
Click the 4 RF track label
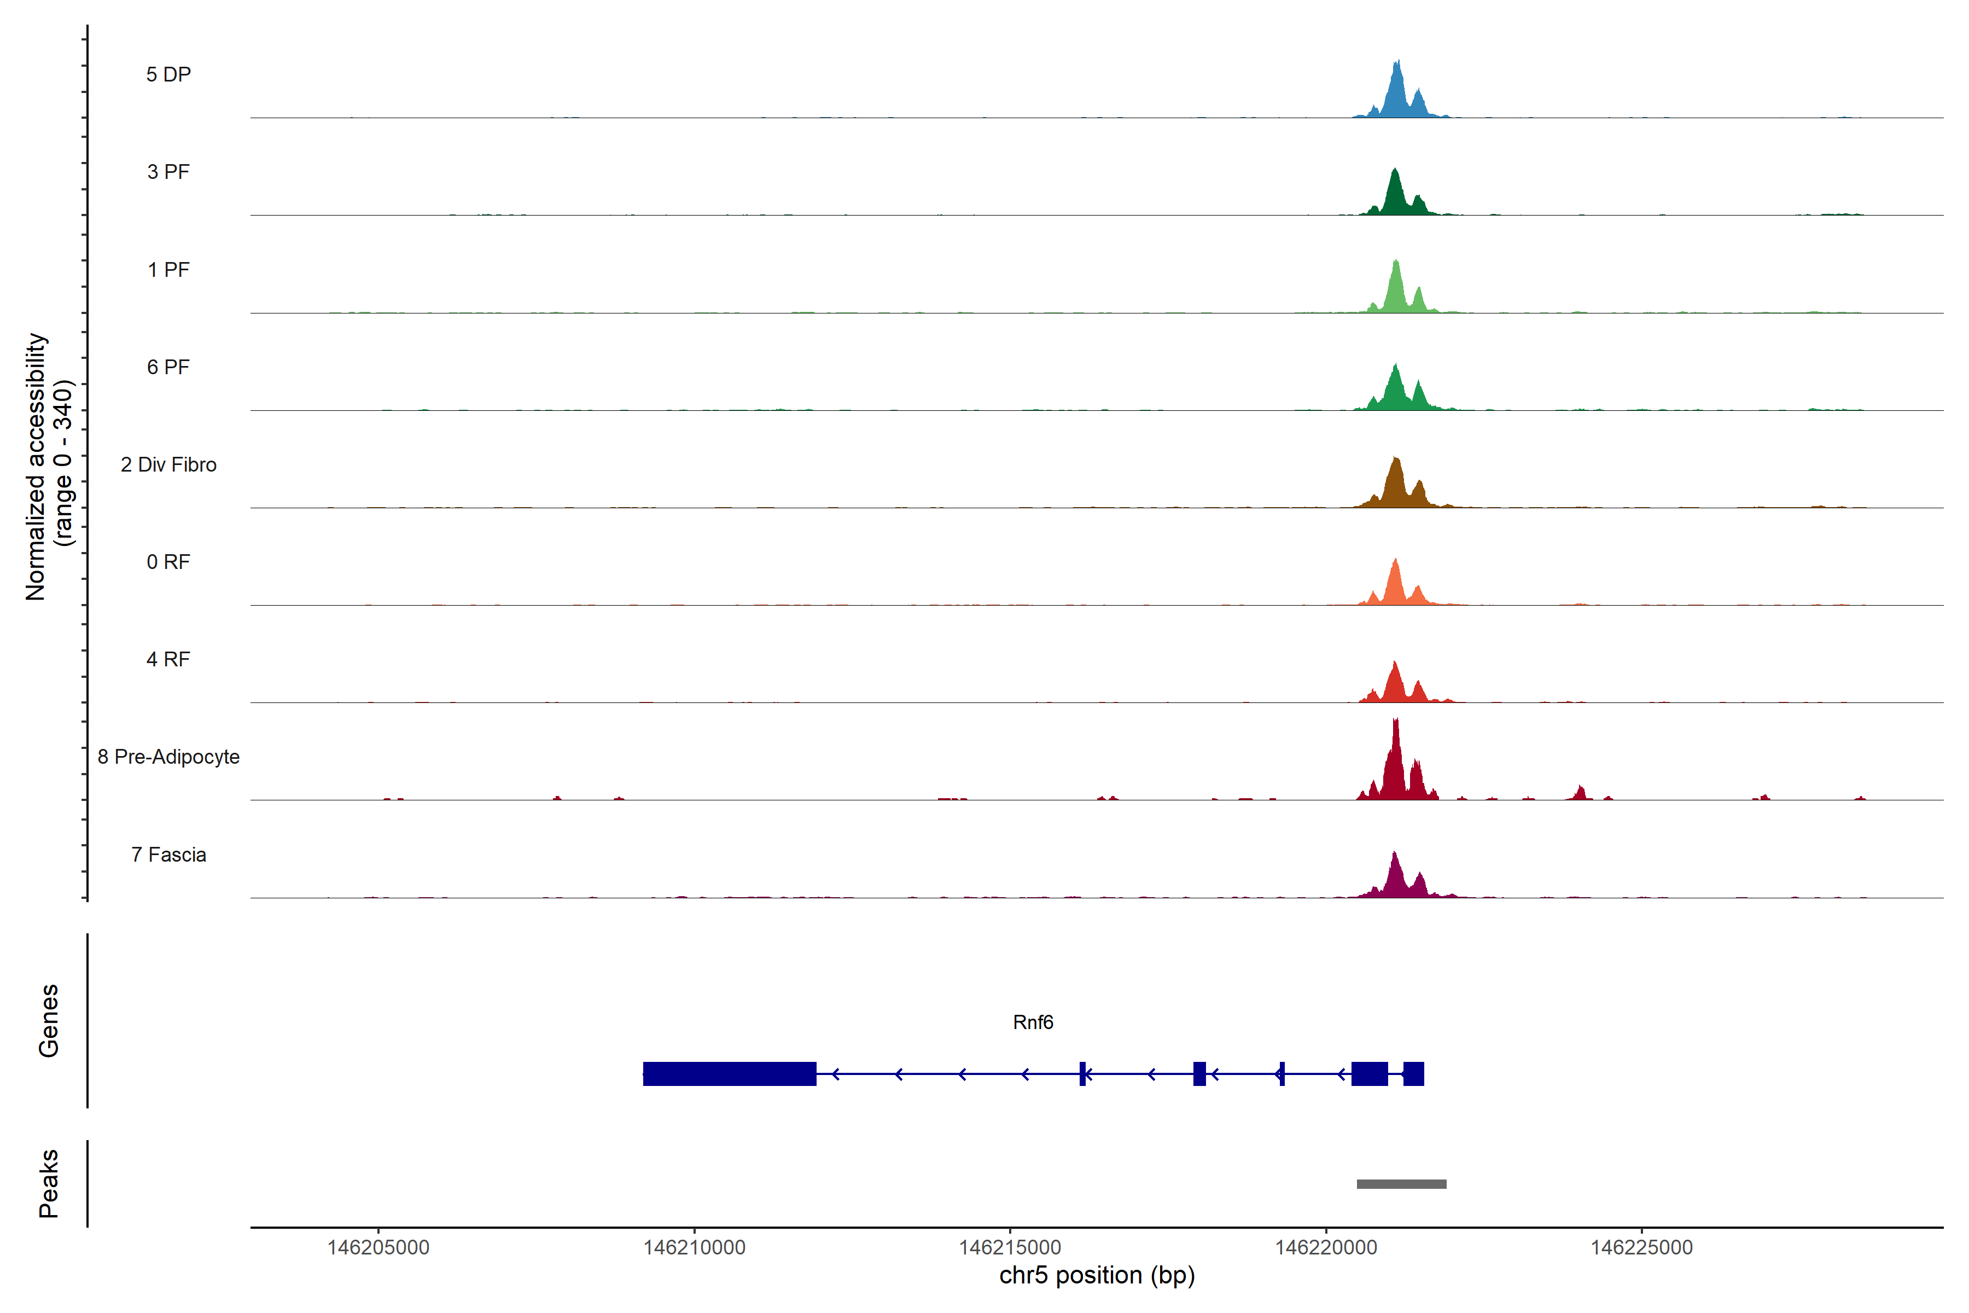coord(168,659)
